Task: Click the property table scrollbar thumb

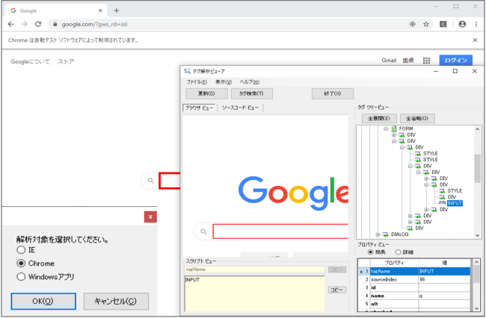Action: click(476, 274)
